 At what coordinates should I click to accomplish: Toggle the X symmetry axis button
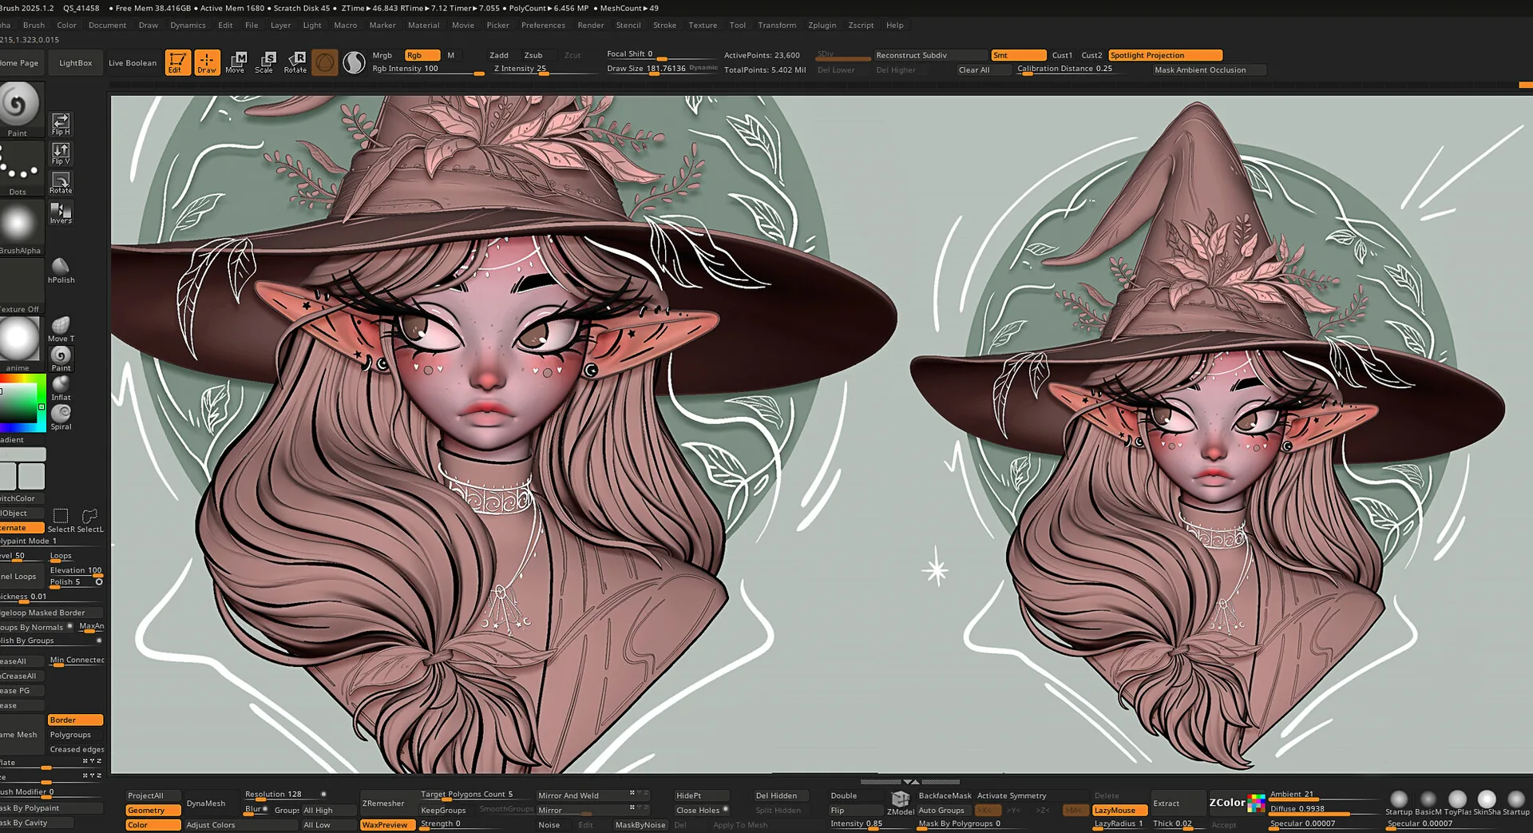[988, 810]
